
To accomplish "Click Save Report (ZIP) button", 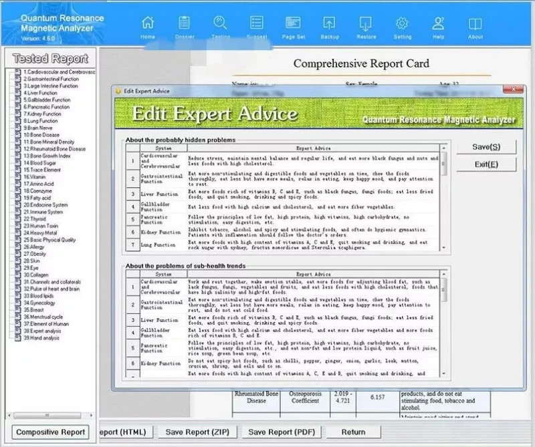I will click(x=197, y=432).
